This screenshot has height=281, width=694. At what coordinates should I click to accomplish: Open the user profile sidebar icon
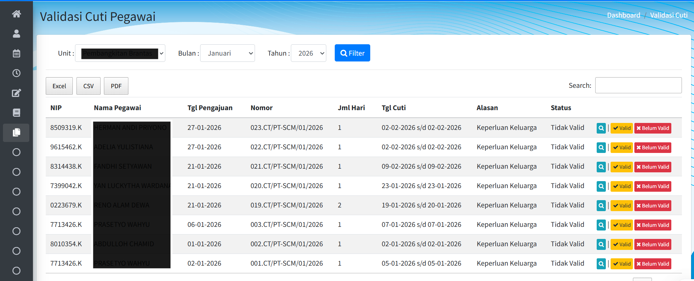click(16, 34)
